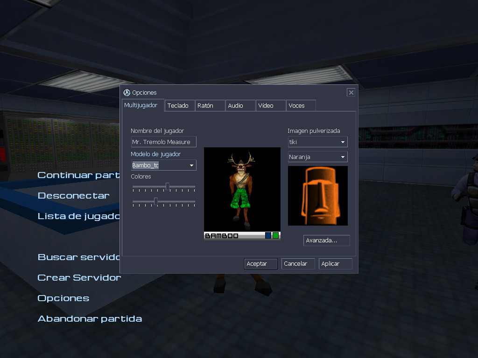Open the Vídeo tab

[270, 105]
